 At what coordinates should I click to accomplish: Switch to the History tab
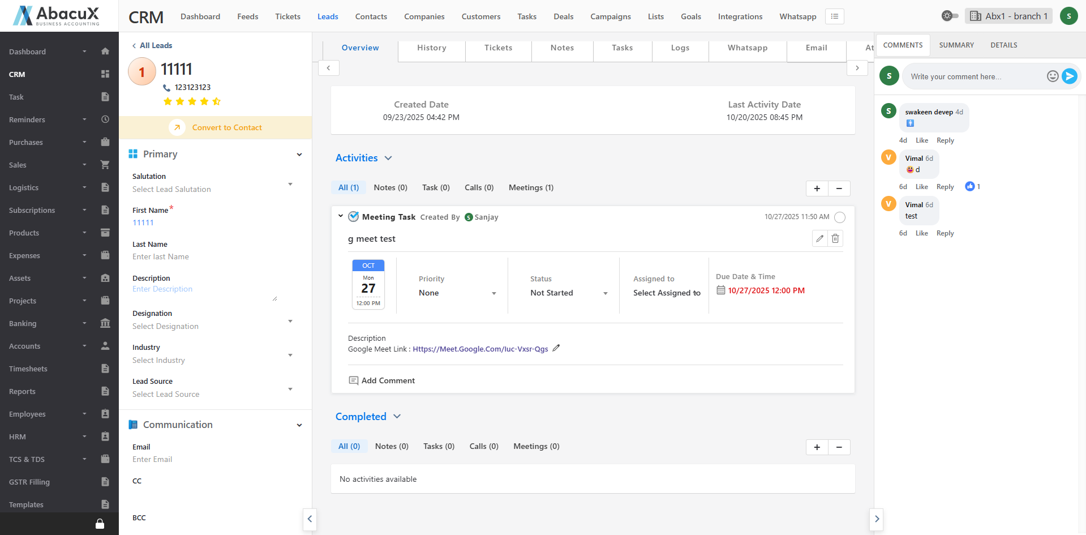[431, 48]
